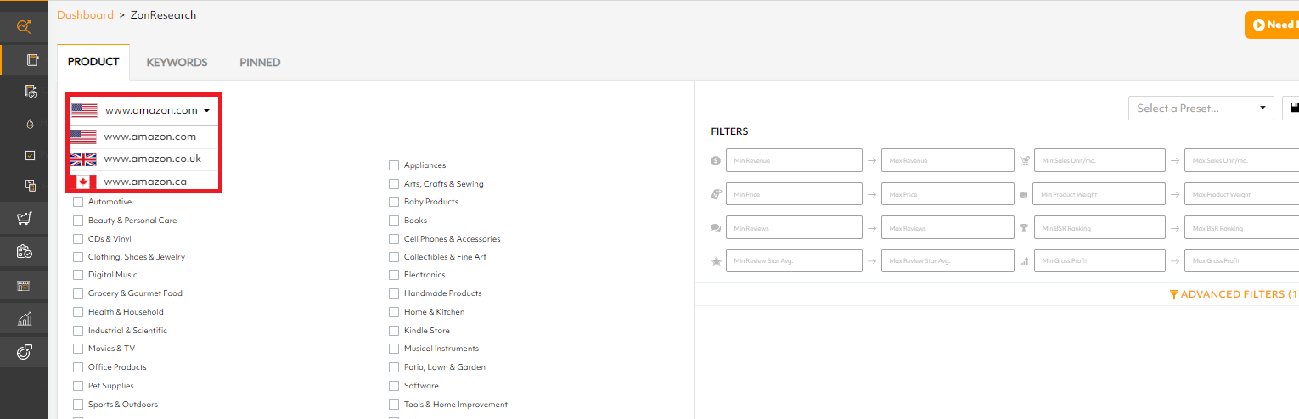Click the play icon in Need Help button
This screenshot has height=419, width=1299.
click(x=1258, y=25)
